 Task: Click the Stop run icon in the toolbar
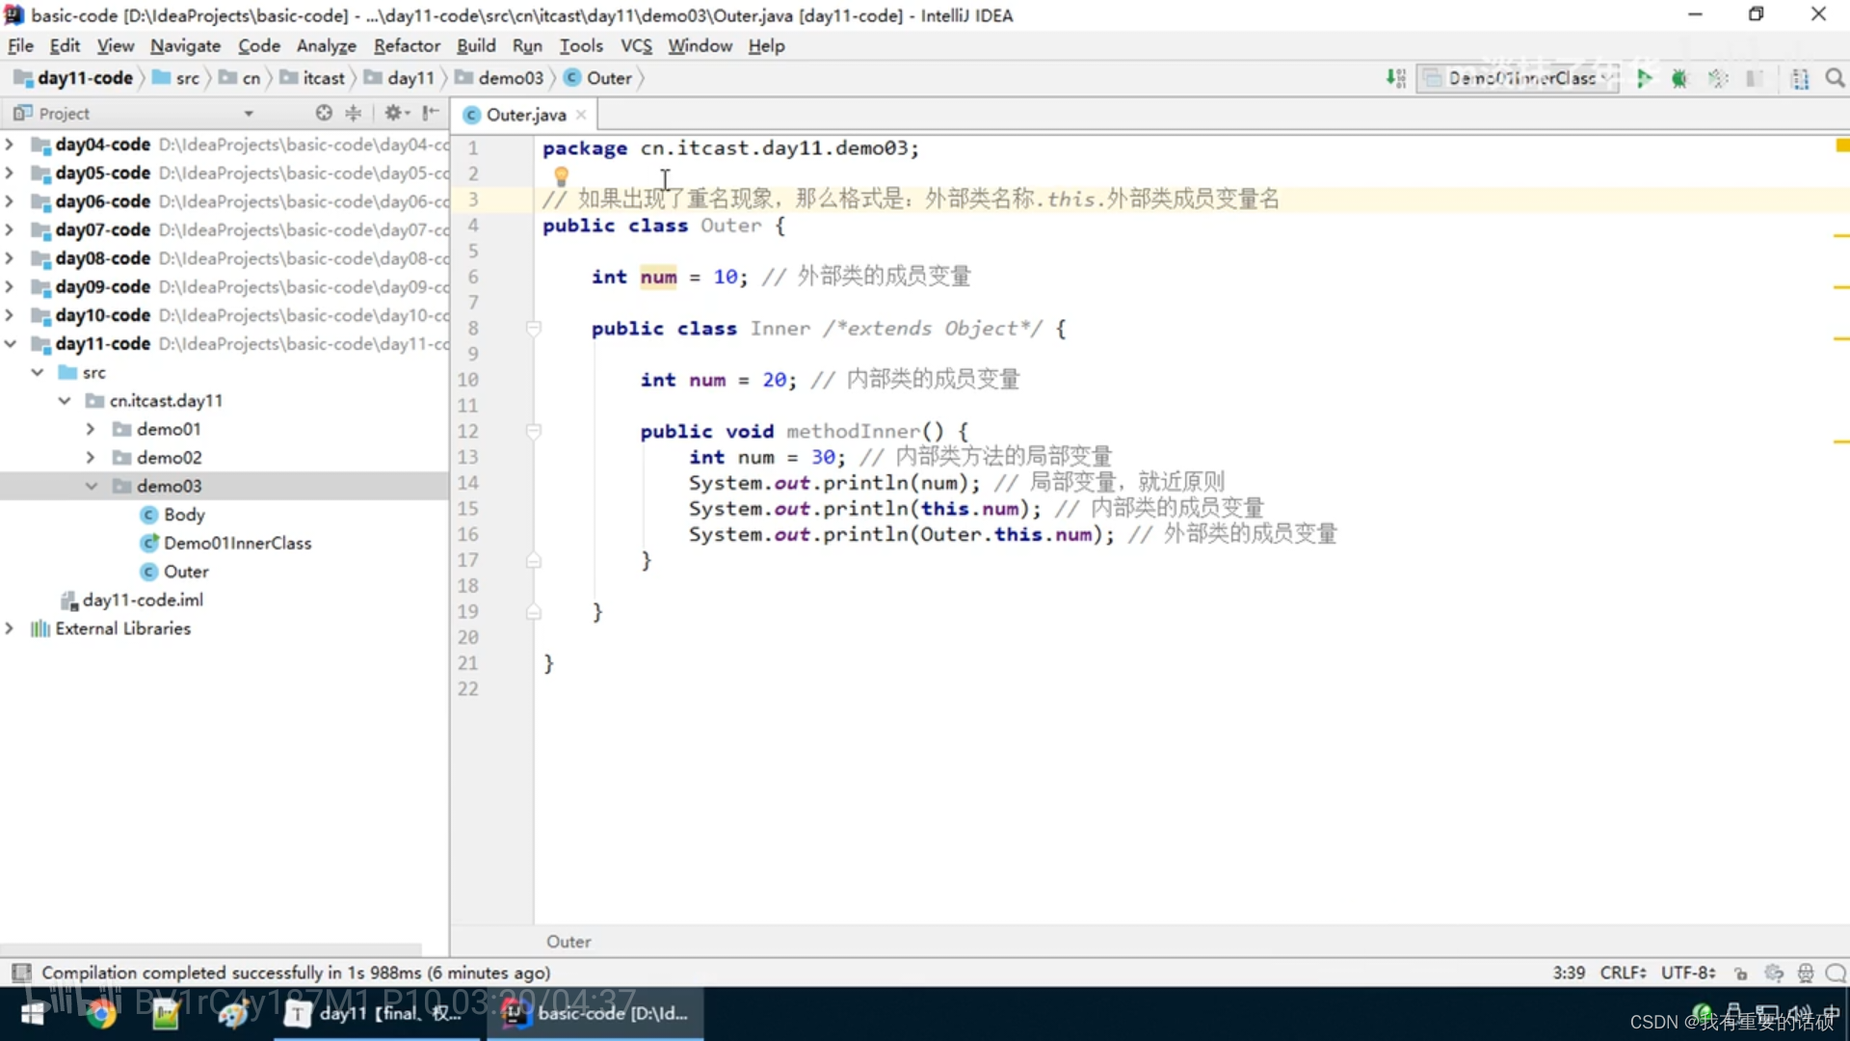pyautogui.click(x=1755, y=78)
